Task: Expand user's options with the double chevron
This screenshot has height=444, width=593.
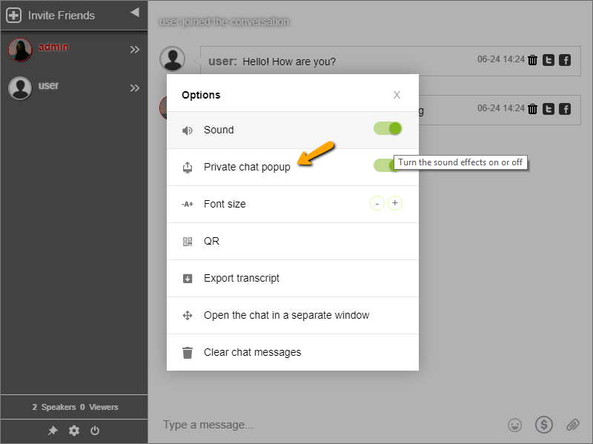Action: pyautogui.click(x=136, y=87)
